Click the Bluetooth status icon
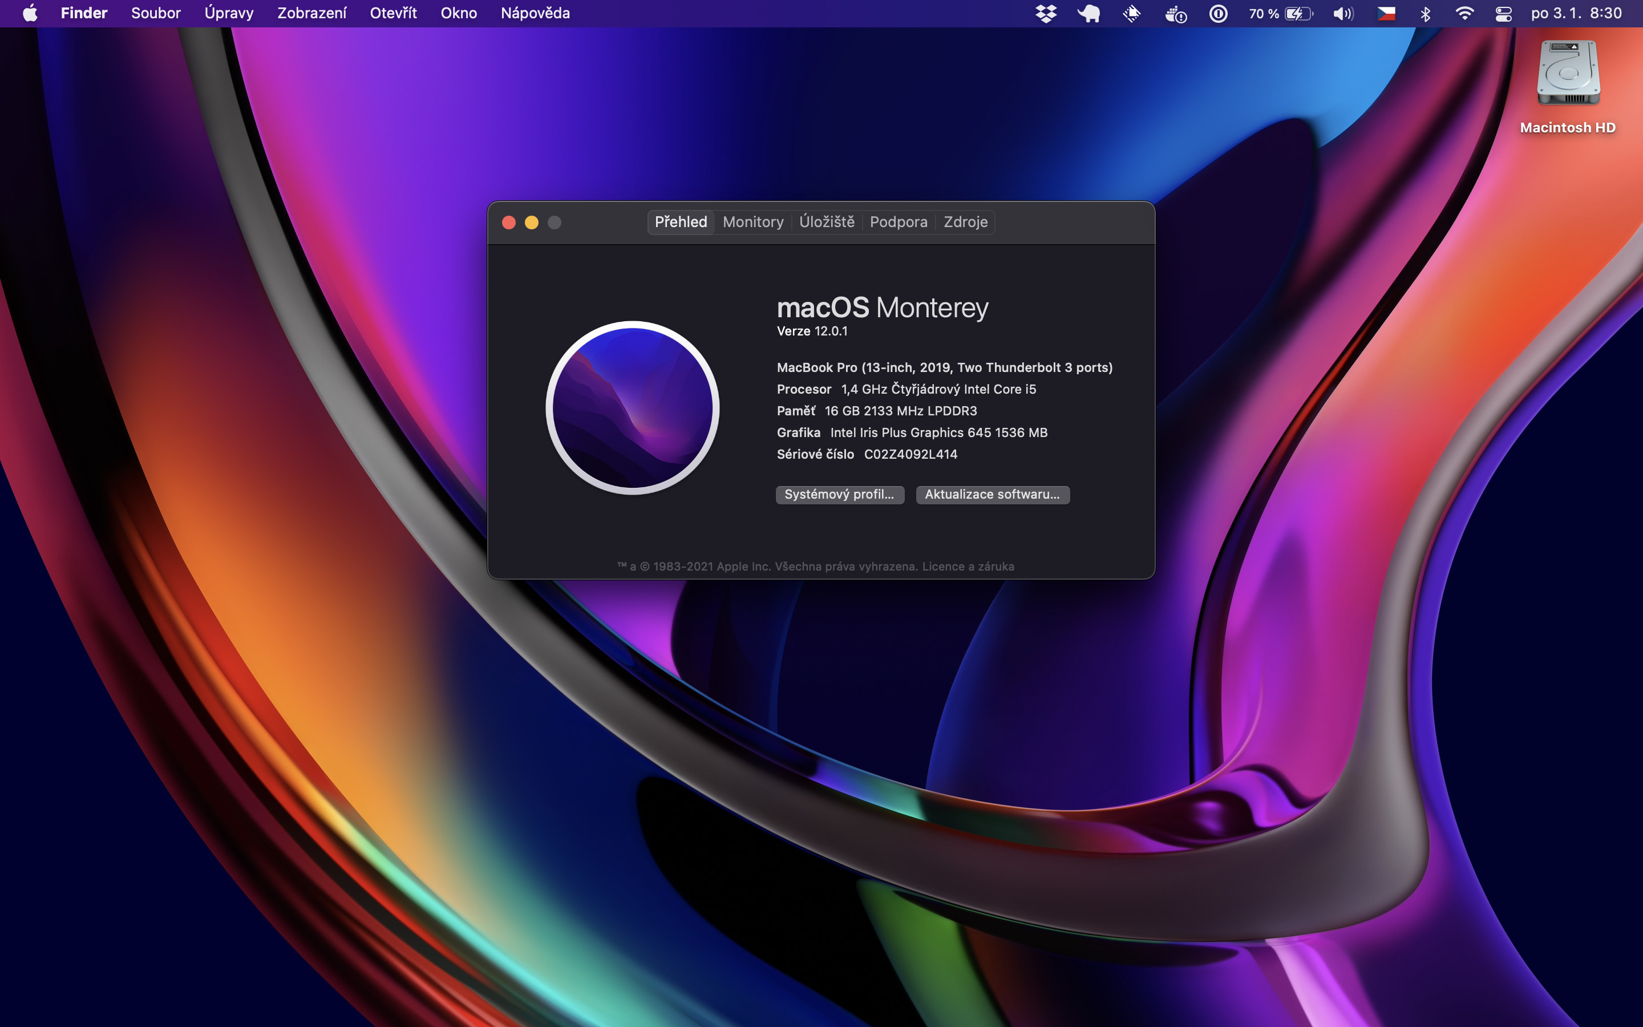Viewport: 1643px width, 1027px height. click(x=1425, y=14)
